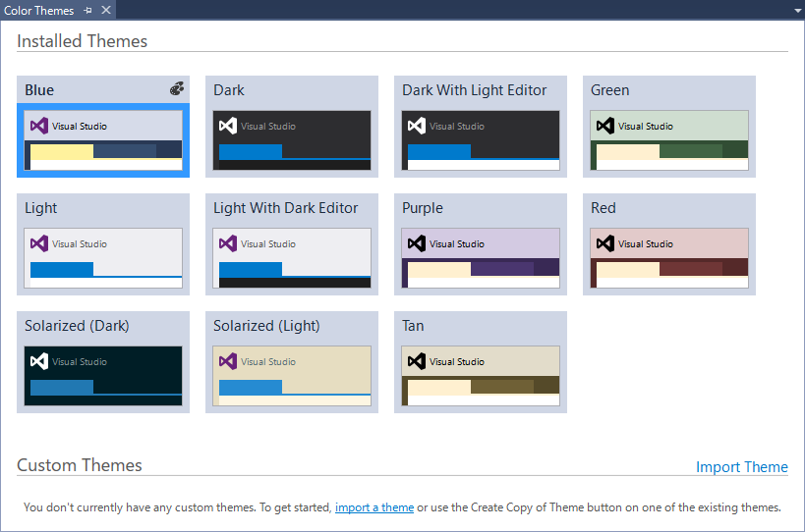The image size is (805, 532).
Task: Open the 'import a theme' inline link
Action: (x=374, y=507)
